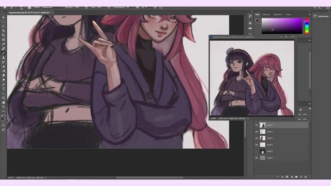Screen dimensions: 331x186
Task: Toggle Quick Mask mode in toolbar
Action: [4, 125]
